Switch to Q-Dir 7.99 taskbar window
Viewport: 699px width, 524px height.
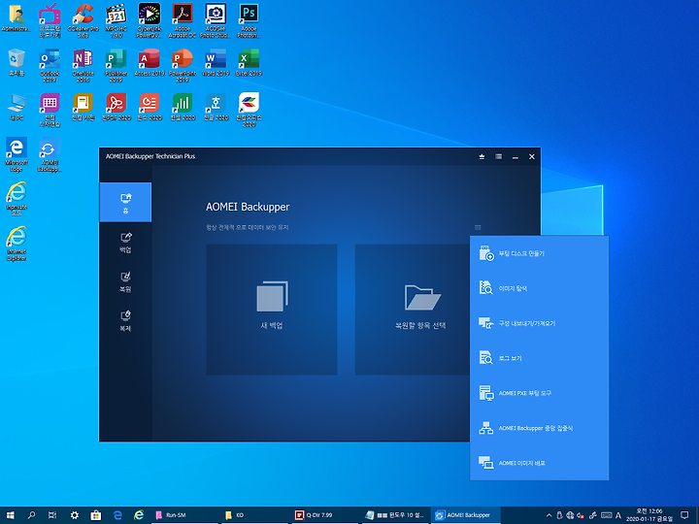[x=325, y=515]
